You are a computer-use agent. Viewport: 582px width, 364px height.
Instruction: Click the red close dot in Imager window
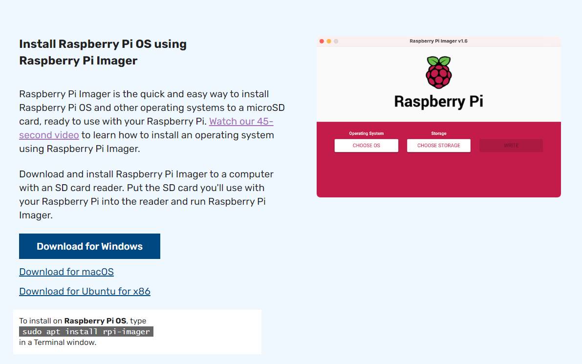pos(322,42)
